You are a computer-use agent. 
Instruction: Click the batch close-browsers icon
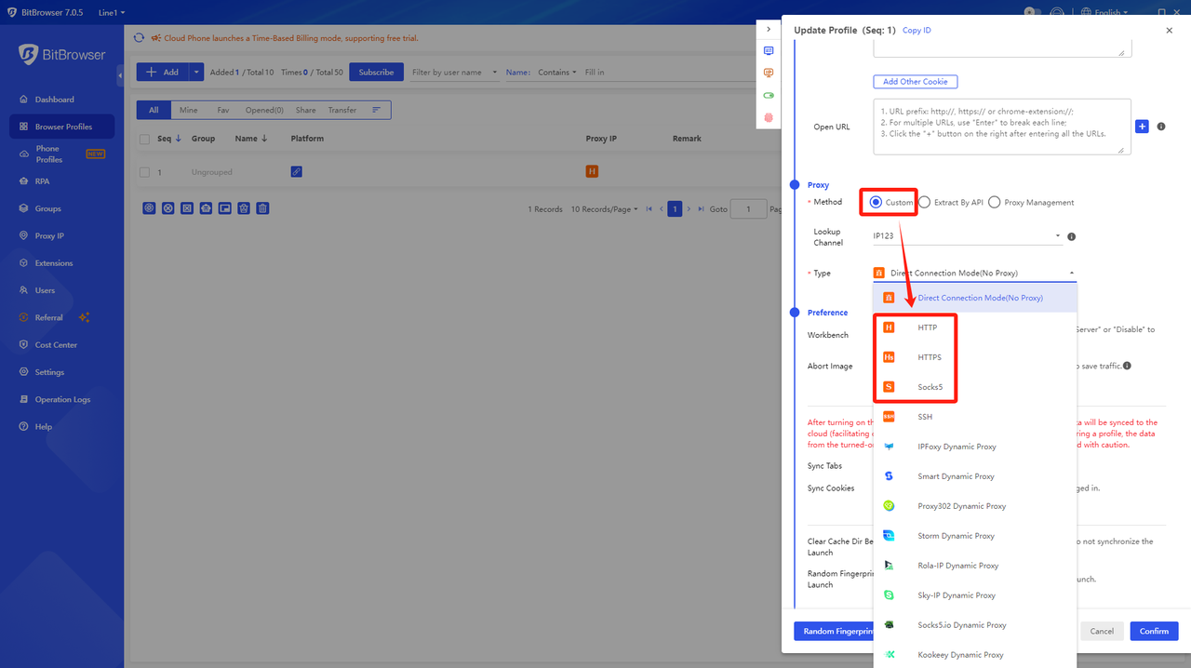(167, 208)
